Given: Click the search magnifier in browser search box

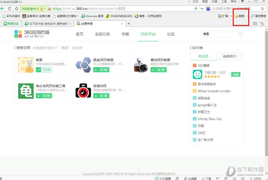Looking at the screenshot, I should 262,8.
